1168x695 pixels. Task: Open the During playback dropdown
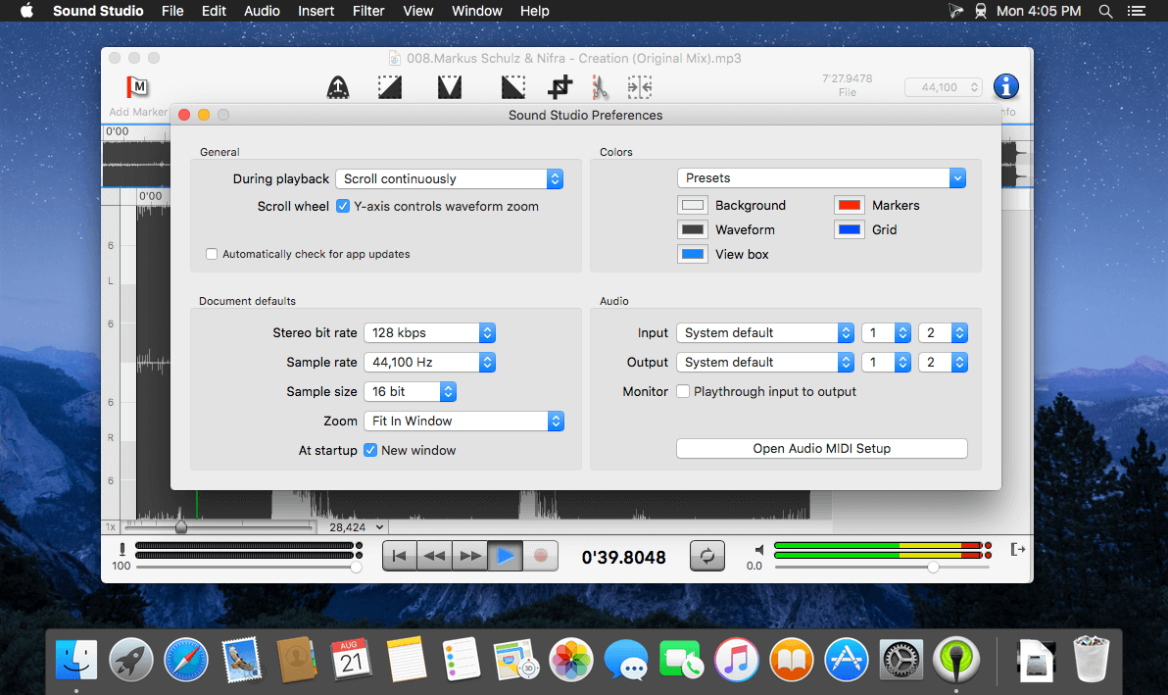click(449, 179)
